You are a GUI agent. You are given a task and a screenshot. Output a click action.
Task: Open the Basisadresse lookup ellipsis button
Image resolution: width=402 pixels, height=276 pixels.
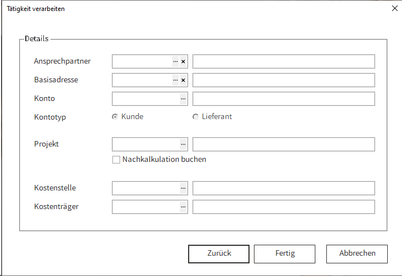pos(175,80)
